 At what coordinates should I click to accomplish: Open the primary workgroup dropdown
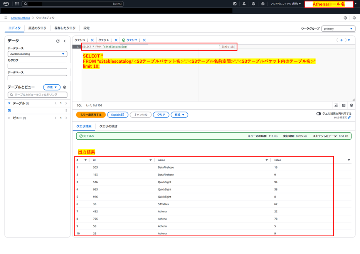[x=338, y=28]
